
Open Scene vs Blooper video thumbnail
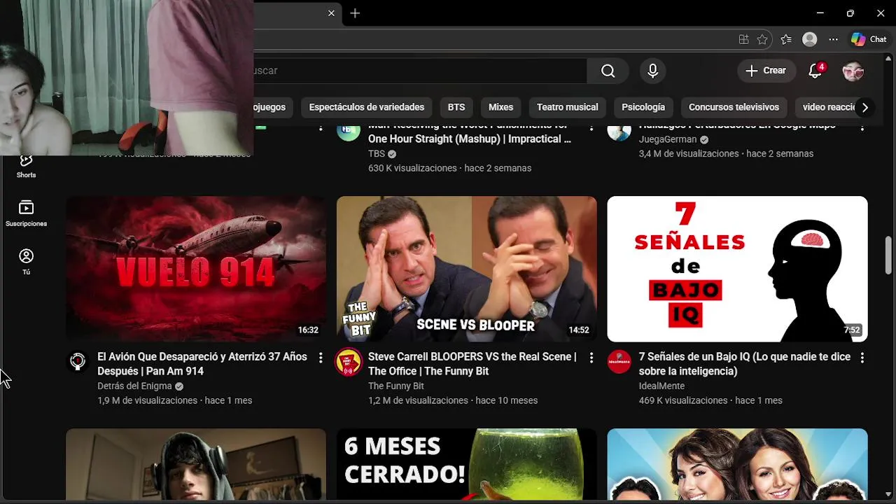467,269
